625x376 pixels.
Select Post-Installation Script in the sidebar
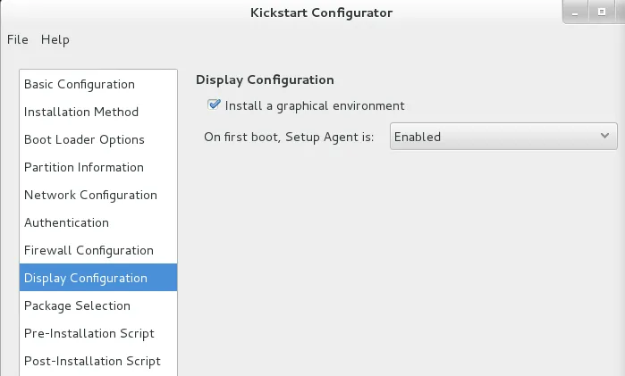coord(92,361)
